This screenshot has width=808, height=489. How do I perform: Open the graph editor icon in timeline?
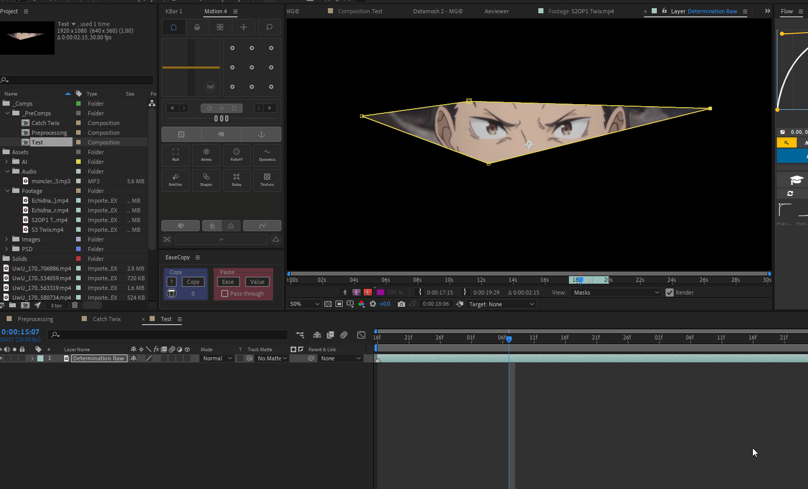[x=361, y=335]
